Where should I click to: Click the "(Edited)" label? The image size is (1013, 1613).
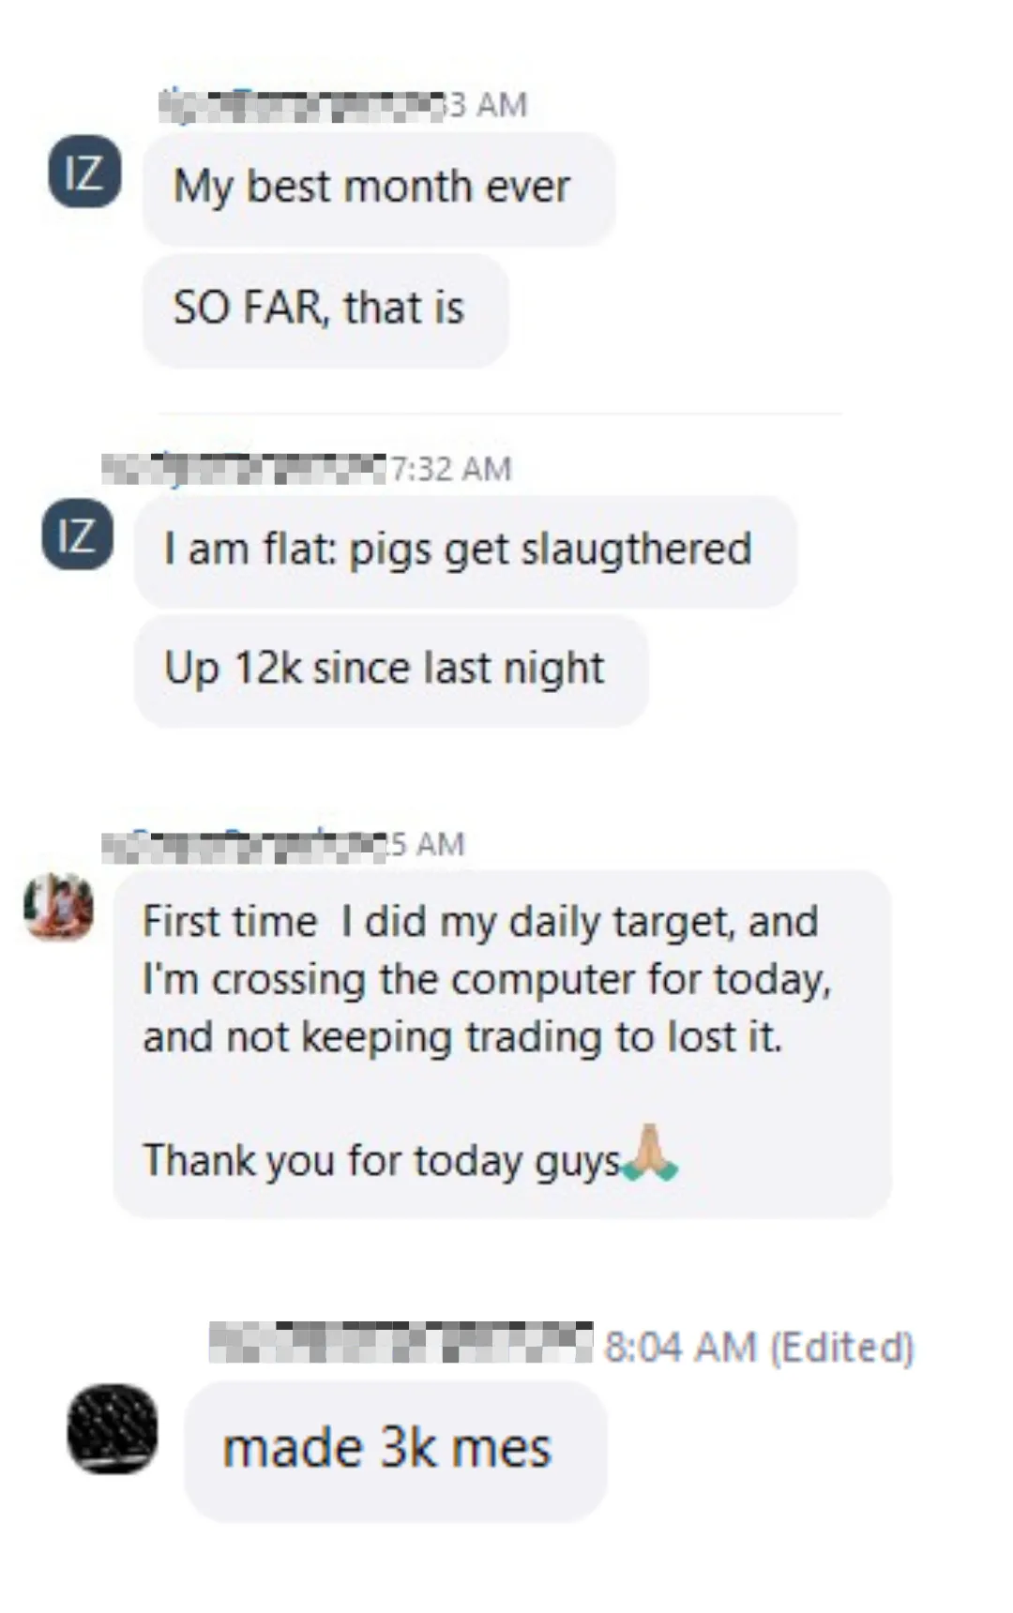click(x=841, y=1347)
